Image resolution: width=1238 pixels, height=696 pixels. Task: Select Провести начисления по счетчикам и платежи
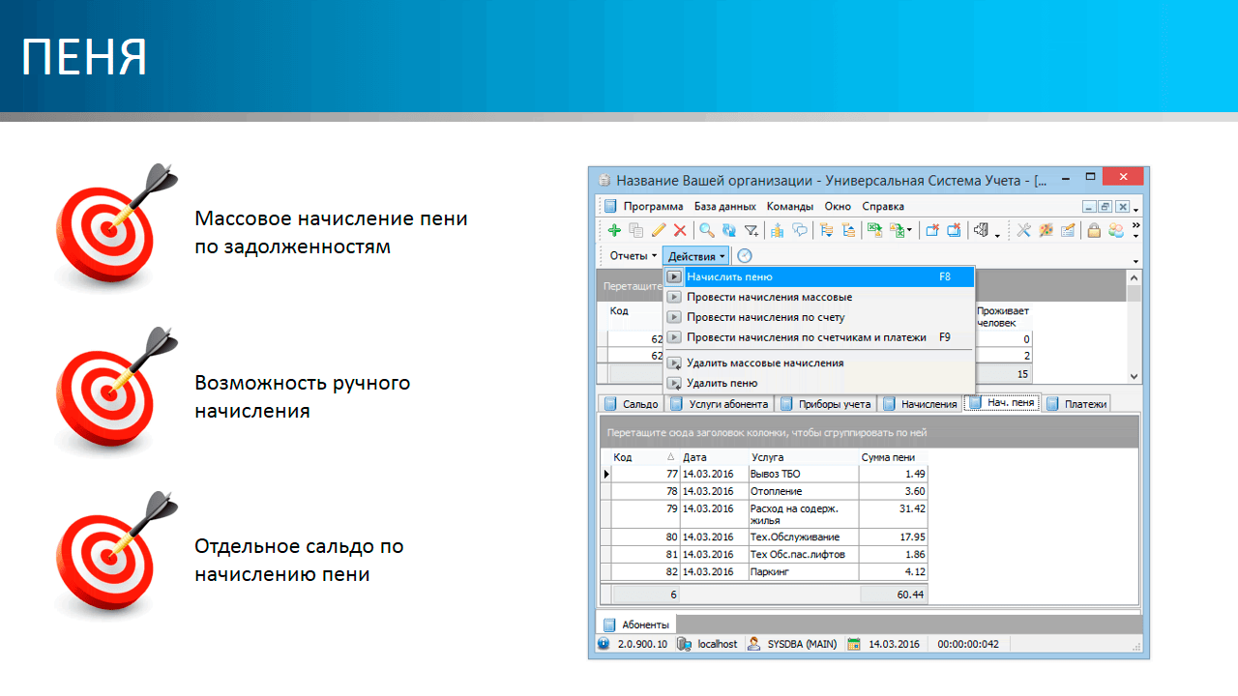(819, 337)
